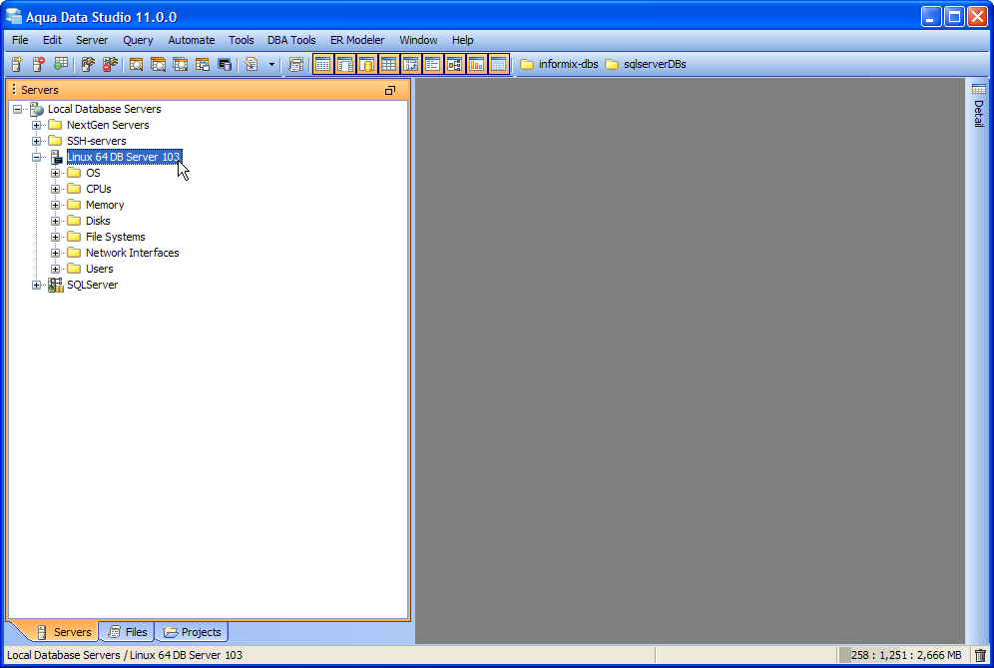
Task: Open the single-window magnifier query icon
Action: [136, 64]
